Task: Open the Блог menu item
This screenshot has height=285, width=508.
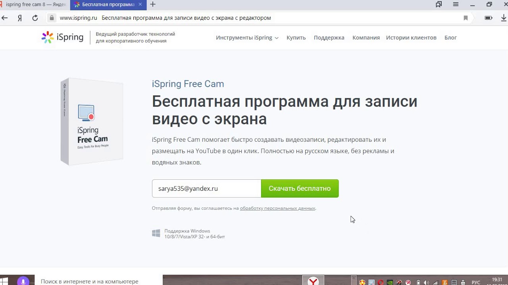Action: point(450,38)
